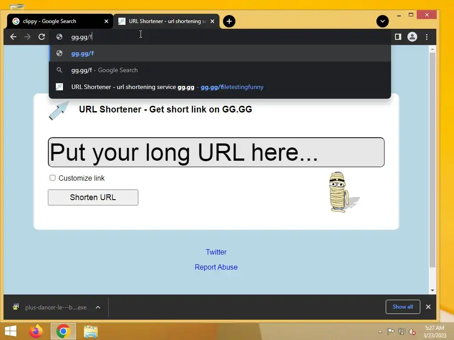Open the tab search dropdown arrow

point(383,21)
